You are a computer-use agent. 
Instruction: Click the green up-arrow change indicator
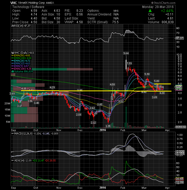150,11
